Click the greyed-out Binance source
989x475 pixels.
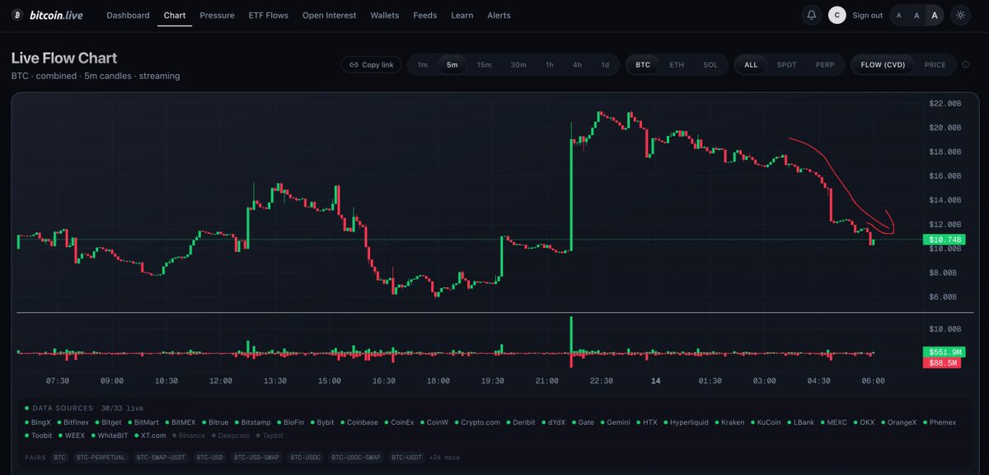189,435
